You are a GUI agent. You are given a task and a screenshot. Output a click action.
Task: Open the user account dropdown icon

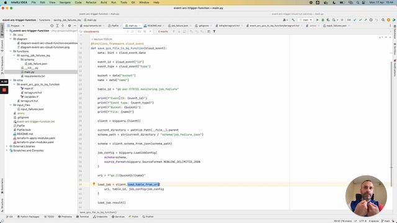pos(285,20)
